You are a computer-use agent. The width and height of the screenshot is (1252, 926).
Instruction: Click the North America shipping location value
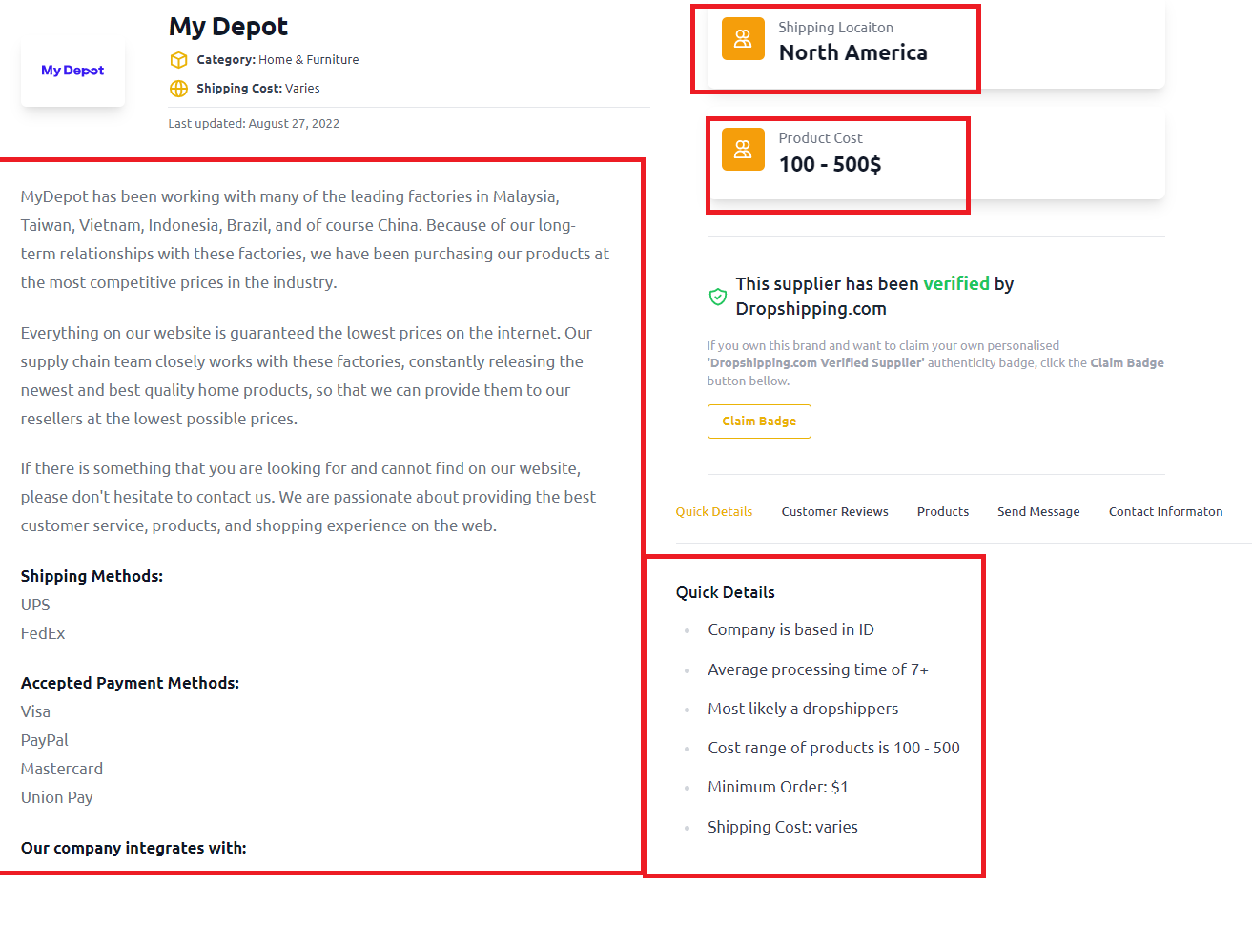click(x=853, y=53)
